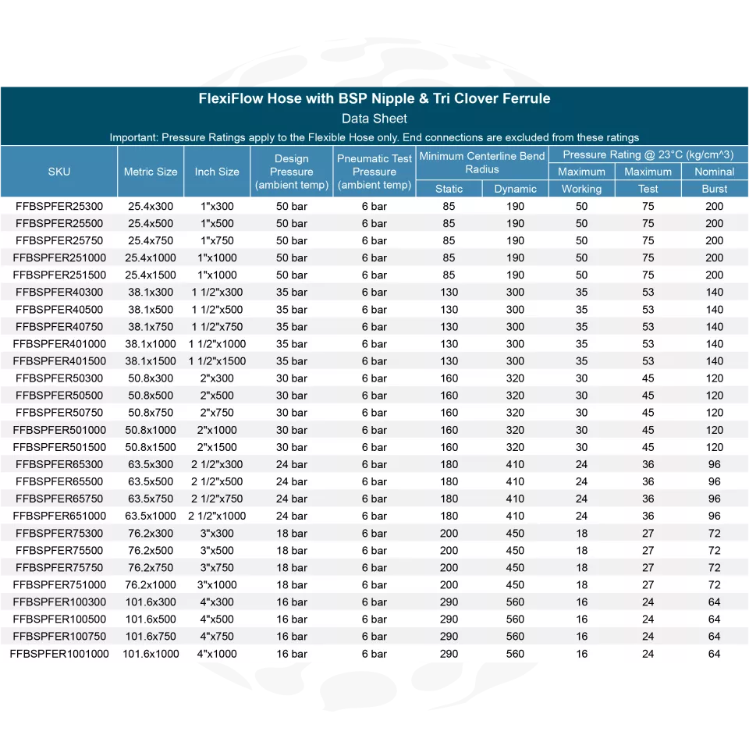This screenshot has height=749, width=749.
Task: Click inch size cell 3"x500
Action: (217, 551)
